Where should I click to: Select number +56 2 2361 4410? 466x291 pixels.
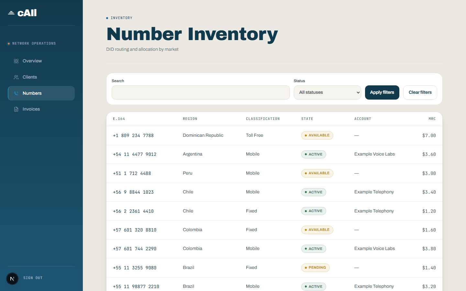point(133,211)
